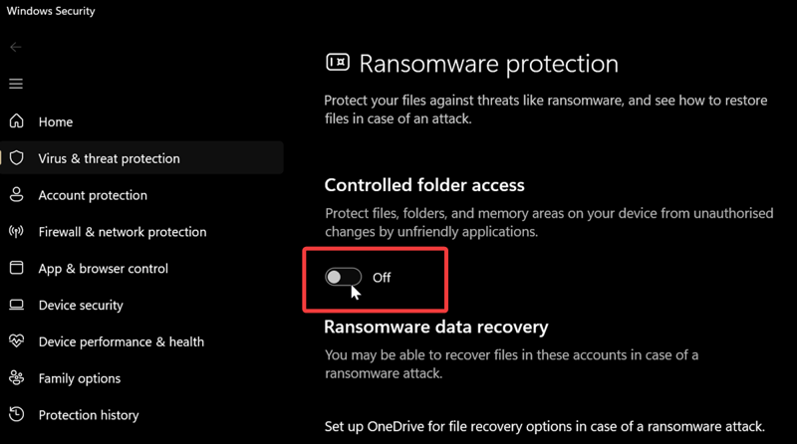Click the App & browser control icon
Image resolution: width=797 pixels, height=444 pixels.
pyautogui.click(x=16, y=269)
